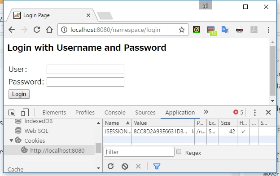Click the browser forward arrow
280x176 pixels.
point(24,30)
